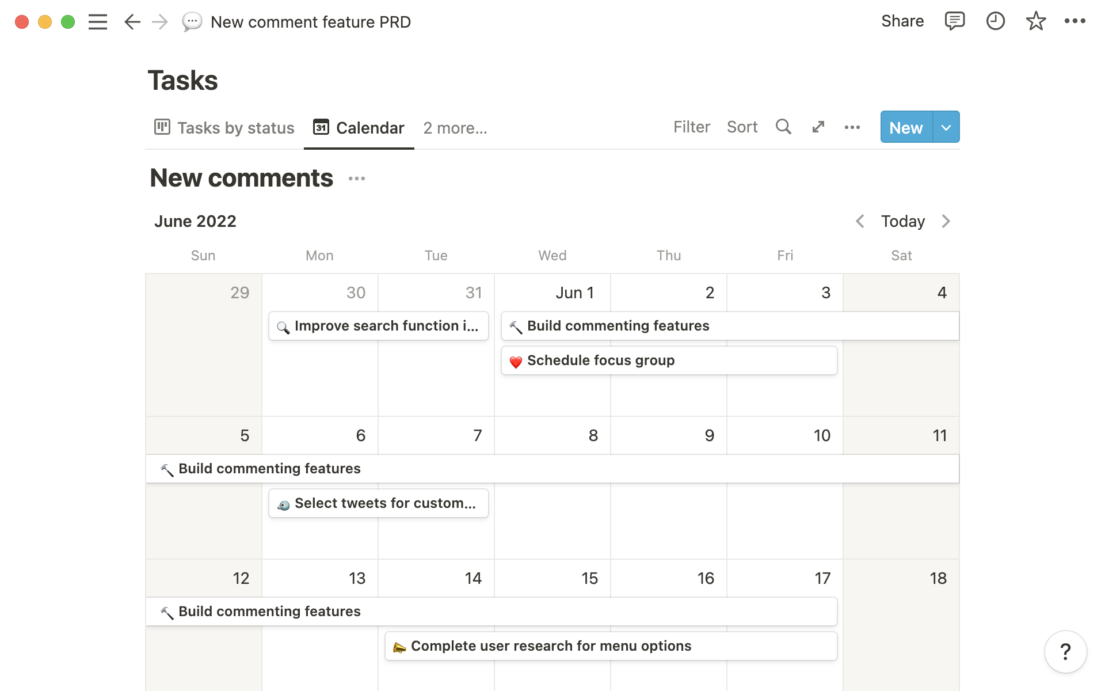Click the expand/fullscreen icon

coord(818,127)
